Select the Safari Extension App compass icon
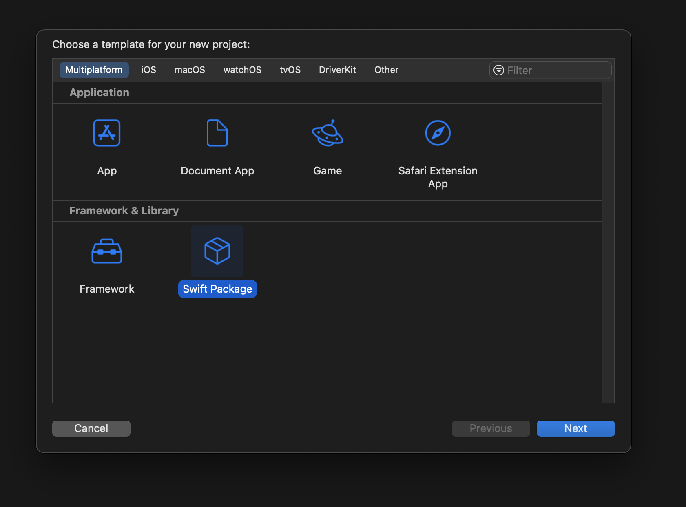 tap(438, 133)
